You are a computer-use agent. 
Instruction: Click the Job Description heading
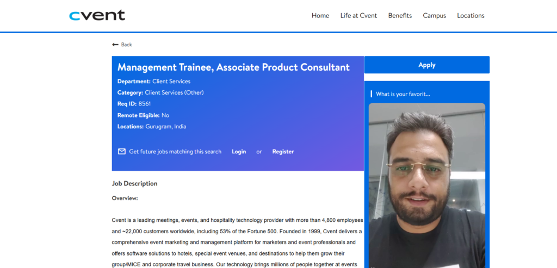point(135,184)
